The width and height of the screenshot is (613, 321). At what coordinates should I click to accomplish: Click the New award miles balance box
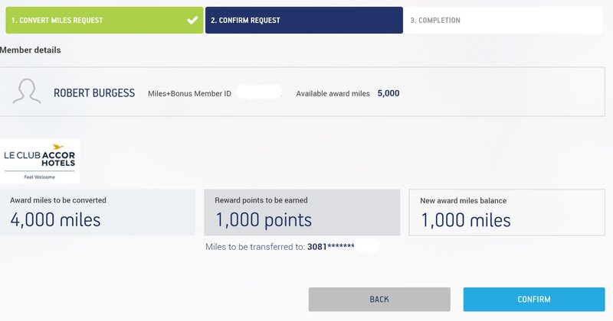506,212
